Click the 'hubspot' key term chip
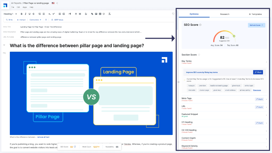Screen dimensions: 272x153 pyautogui.click(x=192, y=86)
